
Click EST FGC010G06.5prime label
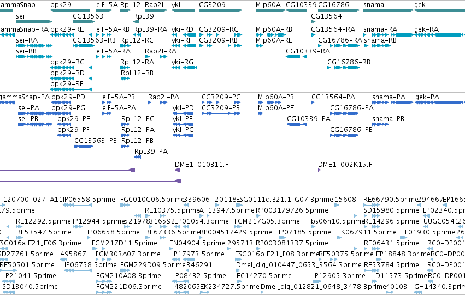tap(152, 200)
